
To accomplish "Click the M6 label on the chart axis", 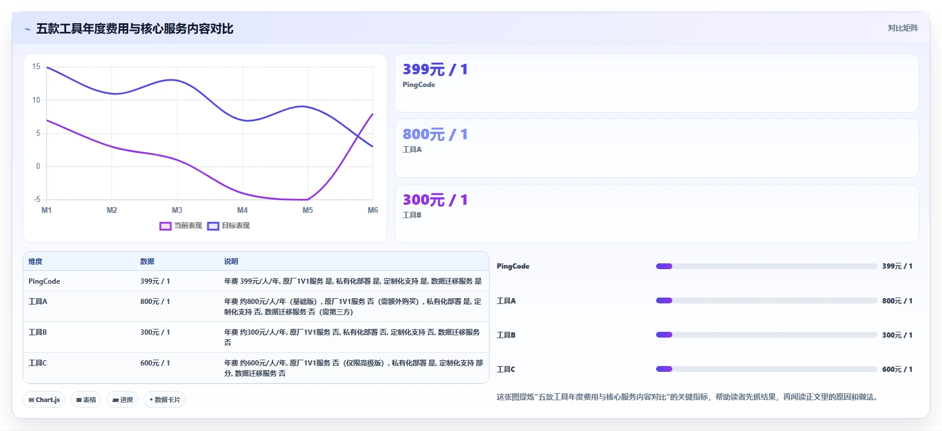I will 373,210.
